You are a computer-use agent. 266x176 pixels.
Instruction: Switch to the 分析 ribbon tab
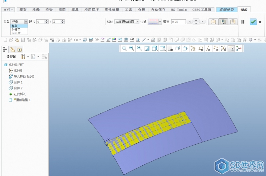coord(142,10)
